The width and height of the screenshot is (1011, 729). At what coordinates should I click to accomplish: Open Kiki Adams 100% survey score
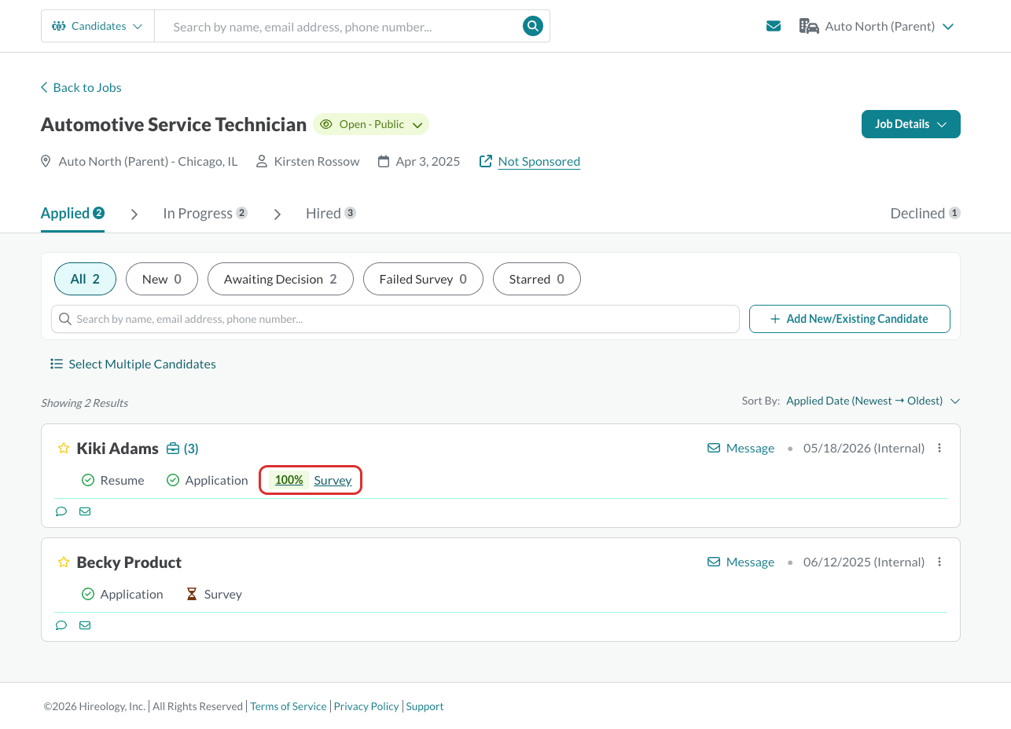[289, 480]
